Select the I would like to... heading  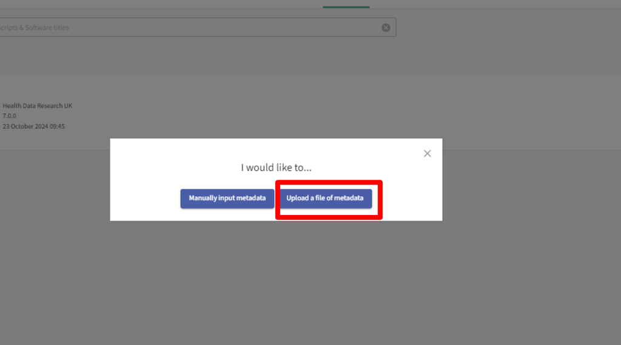276,168
